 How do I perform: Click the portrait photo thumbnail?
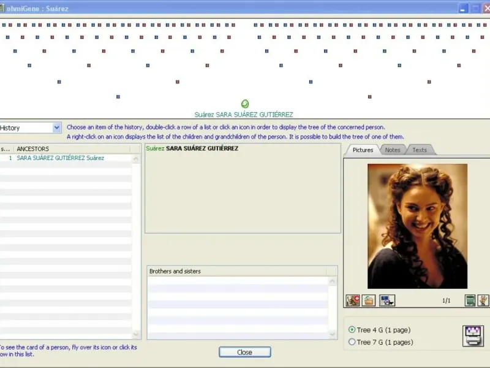417,226
